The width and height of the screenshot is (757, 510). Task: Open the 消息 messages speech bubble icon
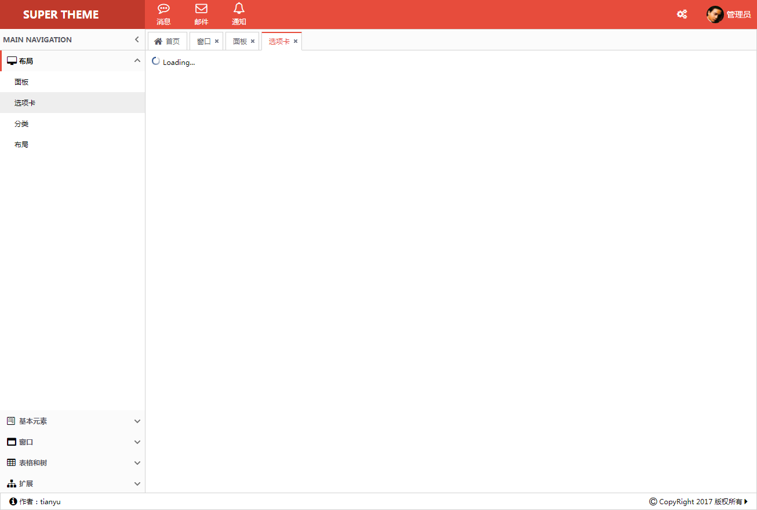(x=163, y=9)
